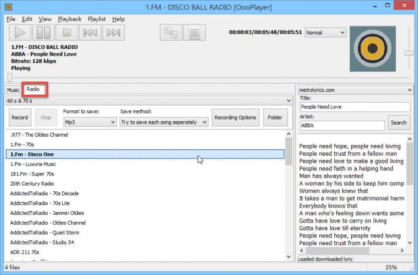
Task: Open the Help menu
Action: coord(118,19)
